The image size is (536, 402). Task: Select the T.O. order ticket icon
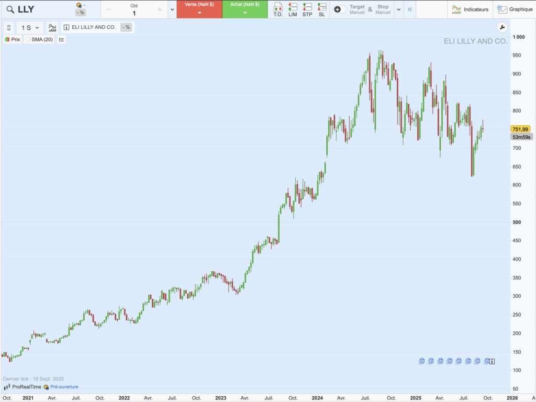point(278,8)
